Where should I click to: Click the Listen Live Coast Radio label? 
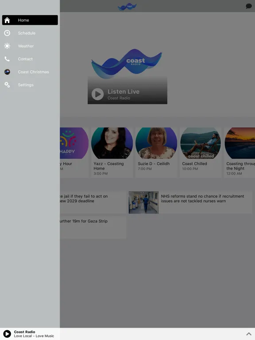tap(124, 94)
